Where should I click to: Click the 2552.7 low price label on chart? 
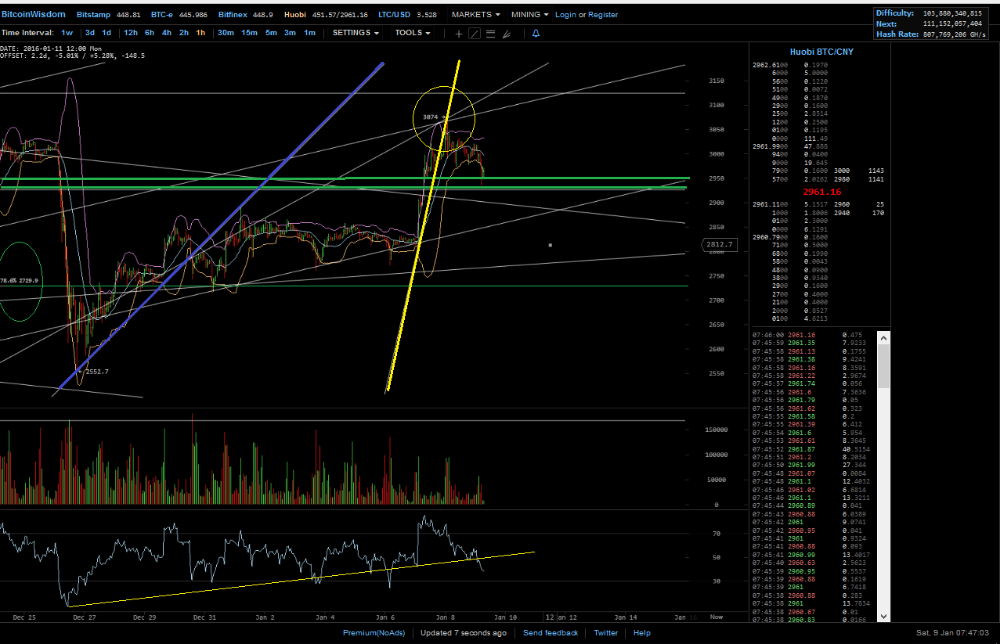click(97, 372)
